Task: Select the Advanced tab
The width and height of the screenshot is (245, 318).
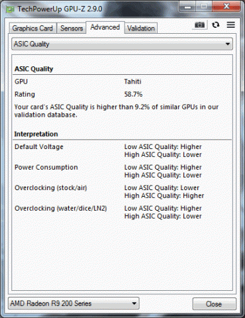Action: pos(105,27)
